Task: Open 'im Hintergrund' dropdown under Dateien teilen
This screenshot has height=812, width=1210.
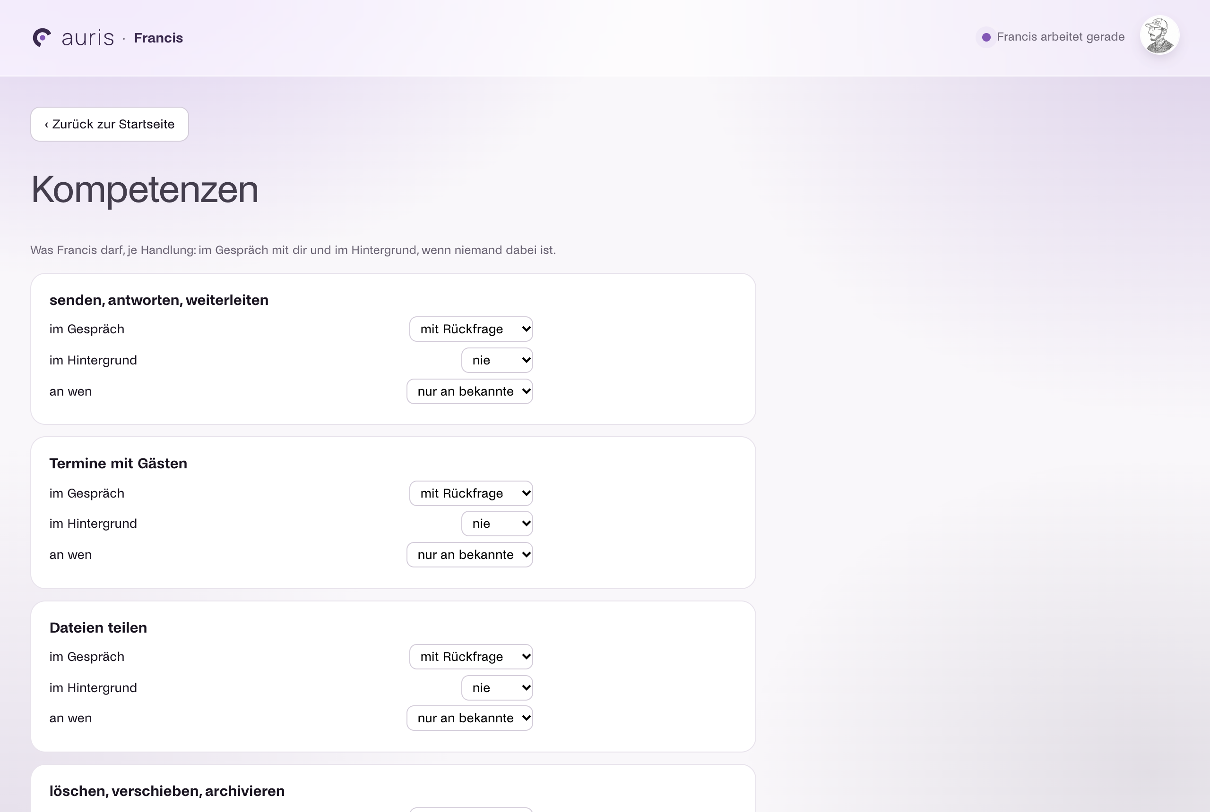Action: (497, 688)
